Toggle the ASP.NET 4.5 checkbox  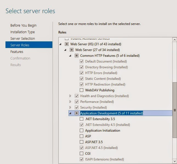click(x=81, y=148)
